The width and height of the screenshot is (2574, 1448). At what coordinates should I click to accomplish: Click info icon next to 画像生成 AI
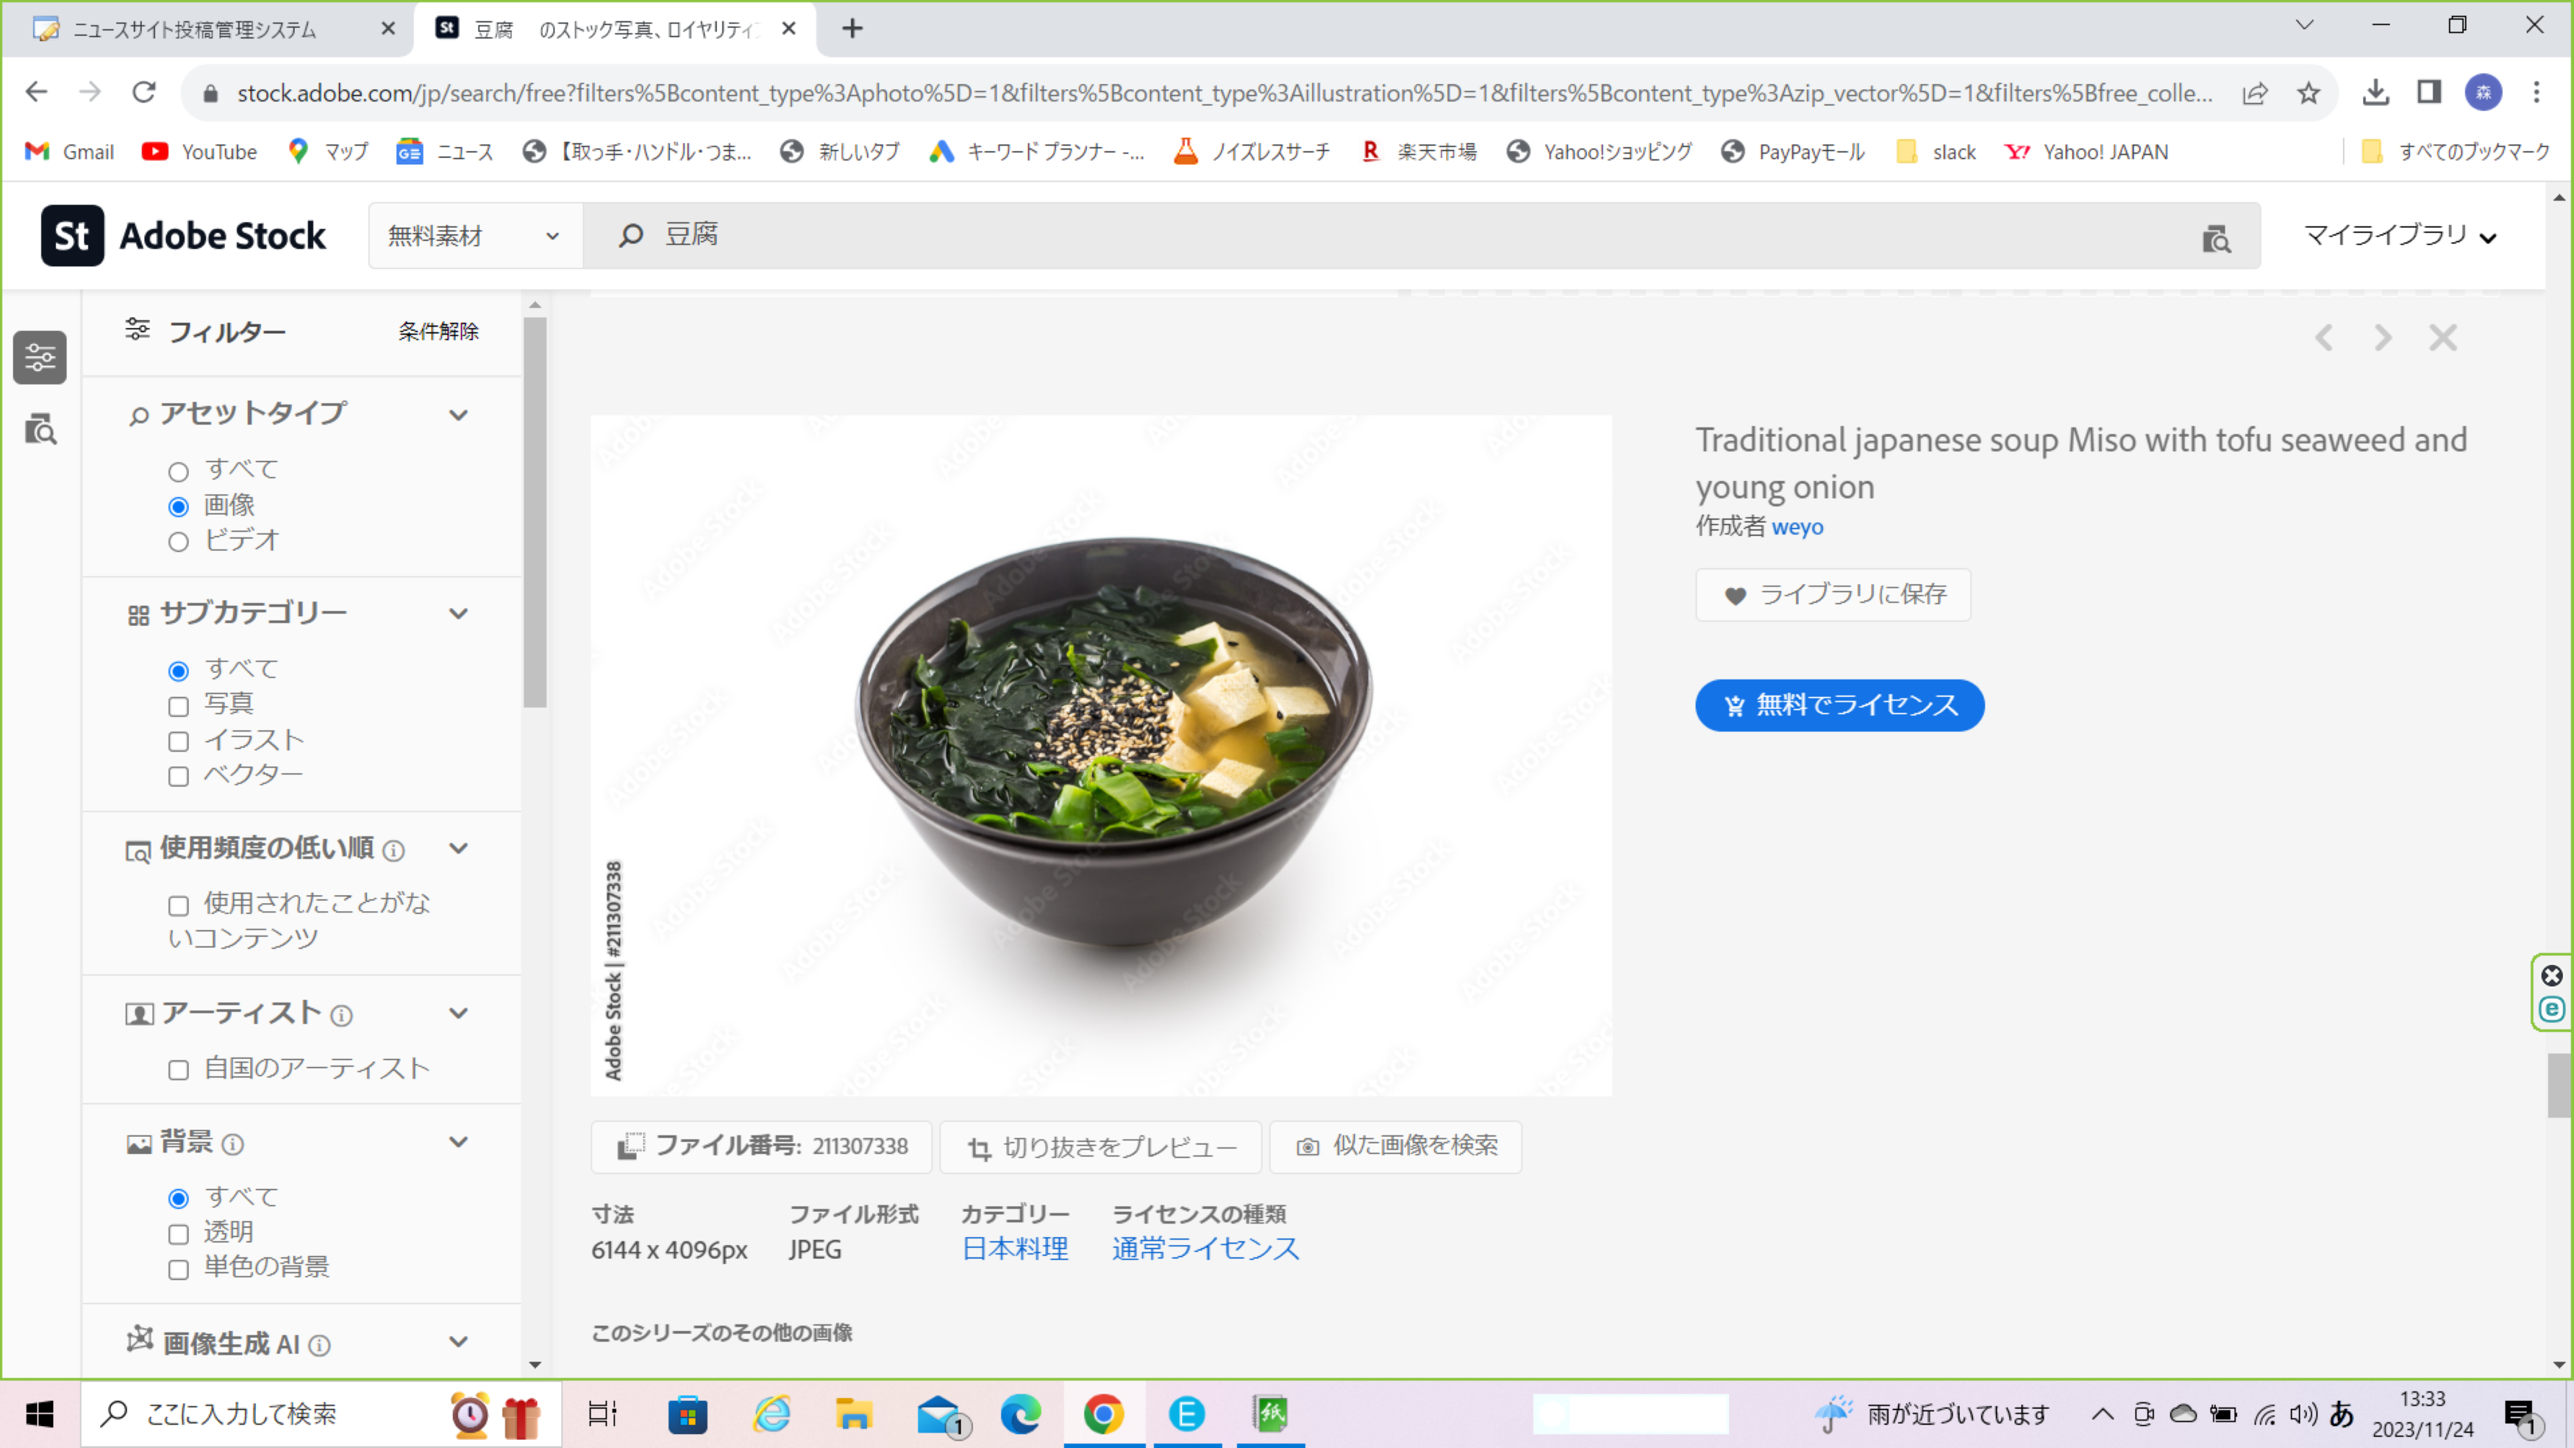click(x=320, y=1345)
